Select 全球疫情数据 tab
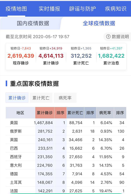This screenshot has width=131, height=194. coord(99,23)
